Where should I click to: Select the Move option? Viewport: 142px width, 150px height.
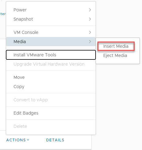(51, 77)
